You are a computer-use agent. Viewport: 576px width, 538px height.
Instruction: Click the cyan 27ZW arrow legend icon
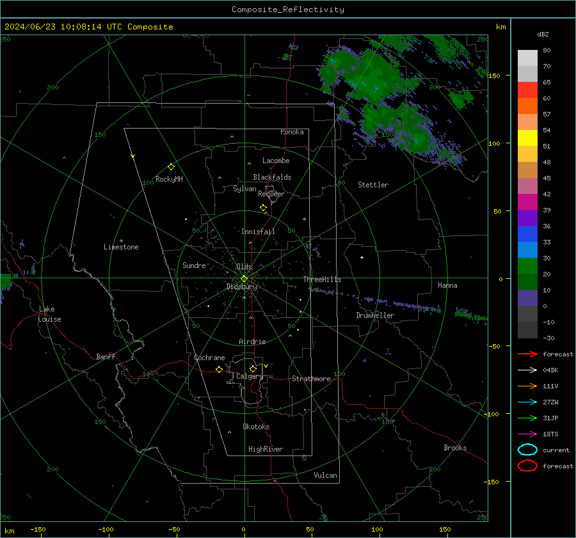pyautogui.click(x=527, y=402)
